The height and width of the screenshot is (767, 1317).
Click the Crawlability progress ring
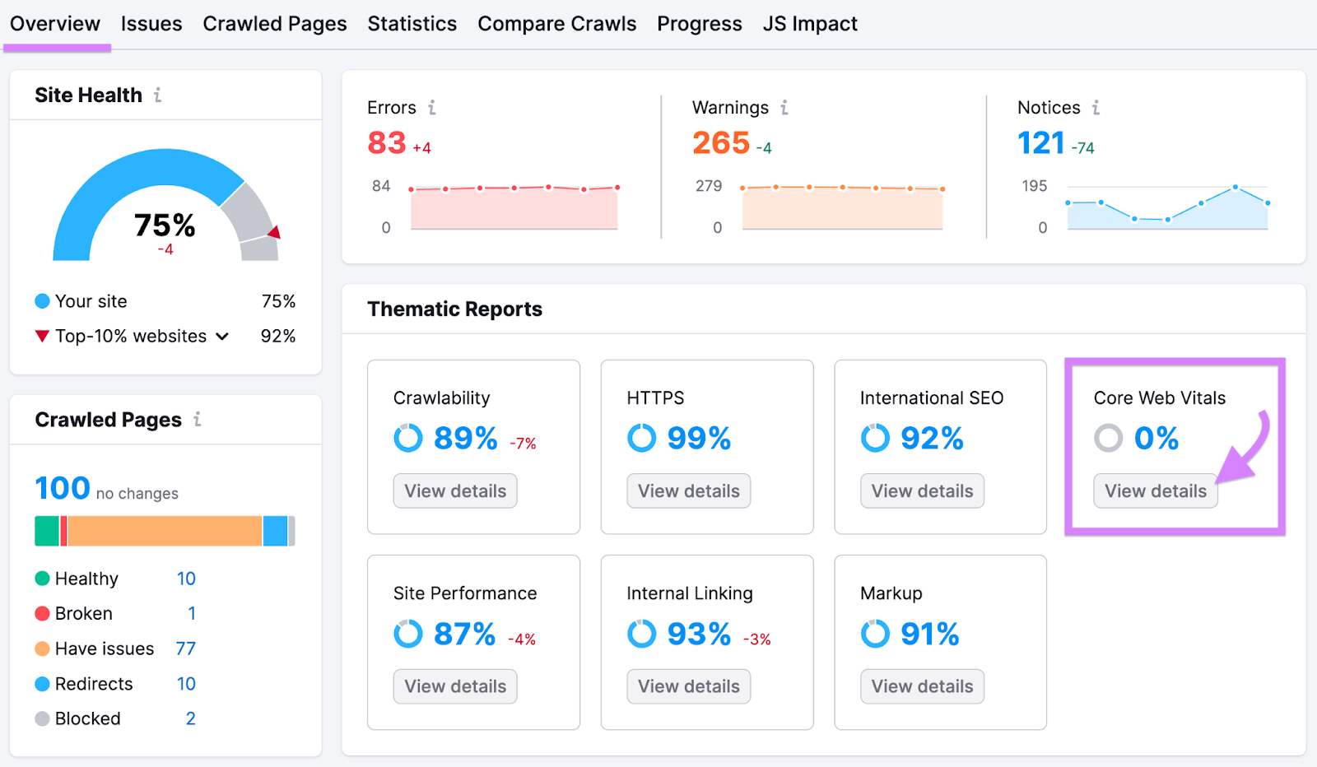click(x=407, y=439)
